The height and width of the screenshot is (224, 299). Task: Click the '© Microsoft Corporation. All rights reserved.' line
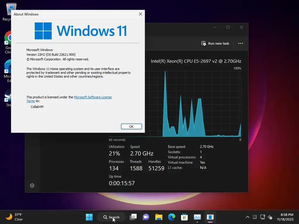[x=58, y=59]
